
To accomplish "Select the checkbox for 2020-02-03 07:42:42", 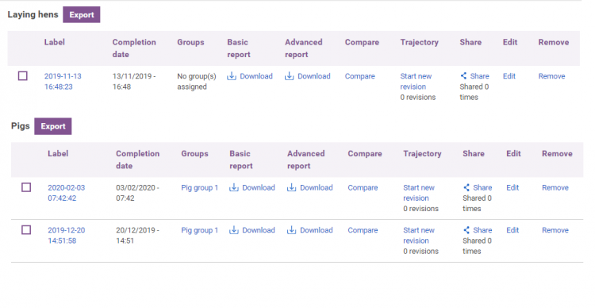I will (x=26, y=187).
